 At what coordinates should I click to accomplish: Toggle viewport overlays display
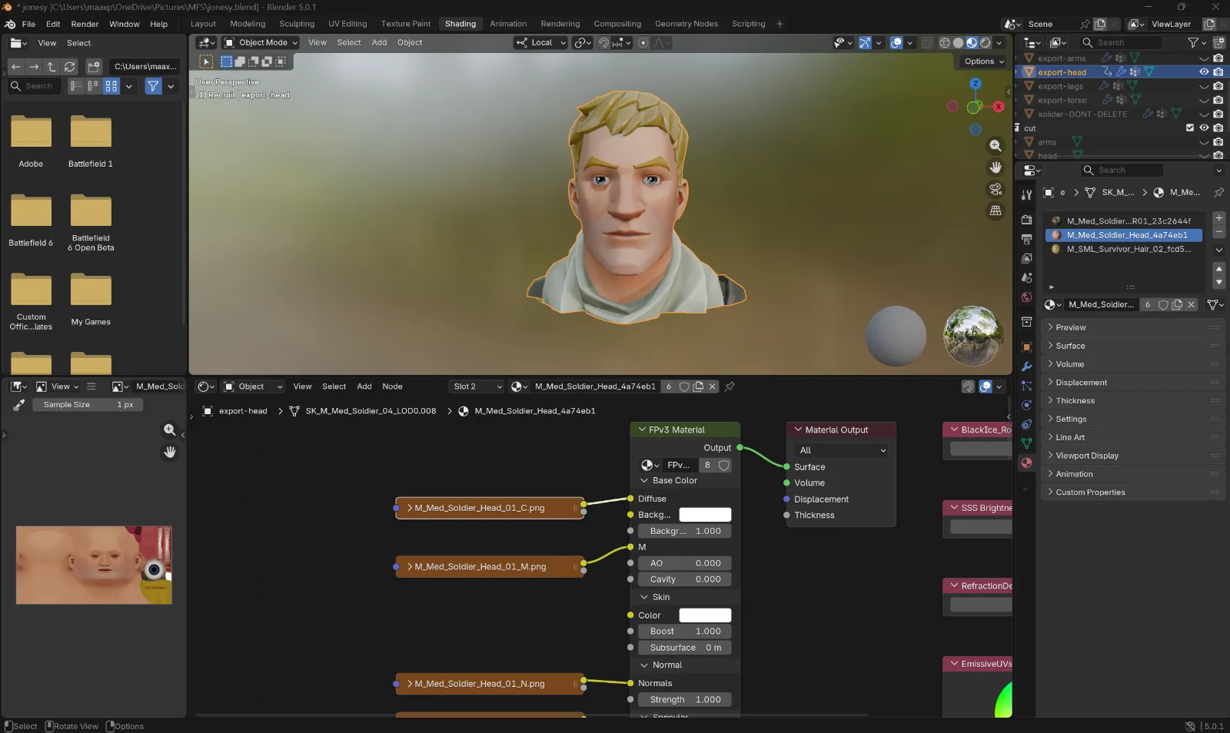point(896,43)
